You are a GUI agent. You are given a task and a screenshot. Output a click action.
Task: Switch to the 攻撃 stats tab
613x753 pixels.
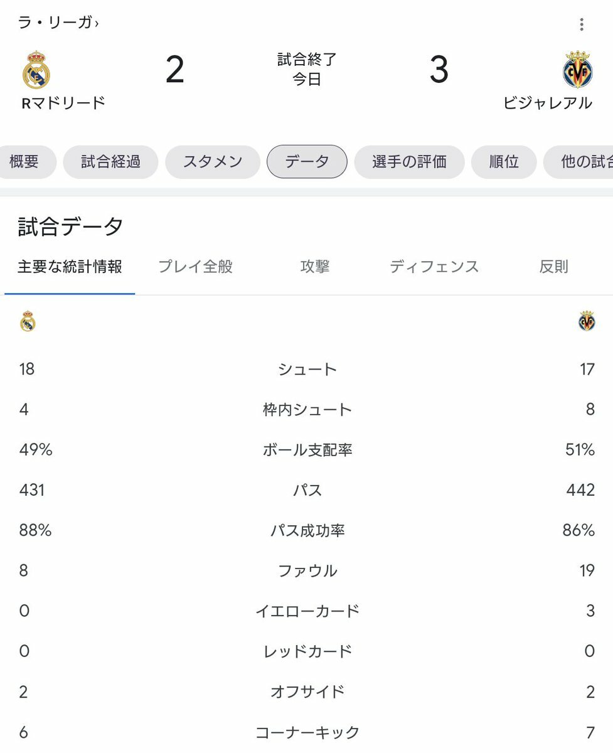pos(315,267)
